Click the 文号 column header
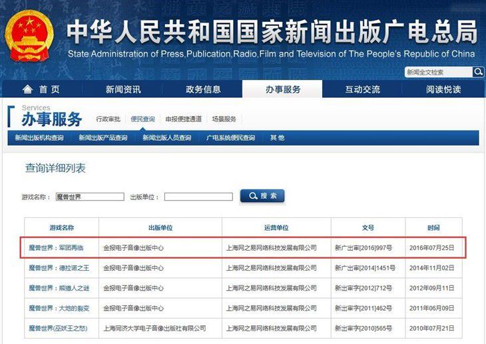 coord(368,227)
